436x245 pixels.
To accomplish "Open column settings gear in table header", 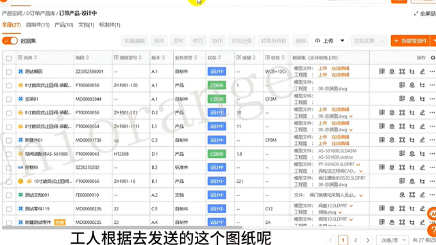I will click(x=433, y=58).
